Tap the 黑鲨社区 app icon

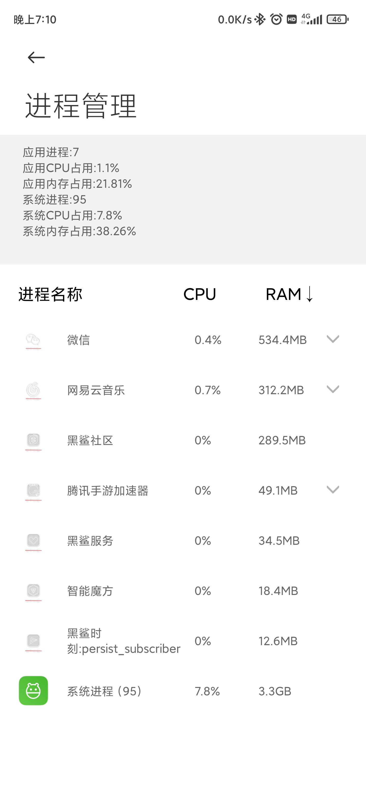pos(33,440)
